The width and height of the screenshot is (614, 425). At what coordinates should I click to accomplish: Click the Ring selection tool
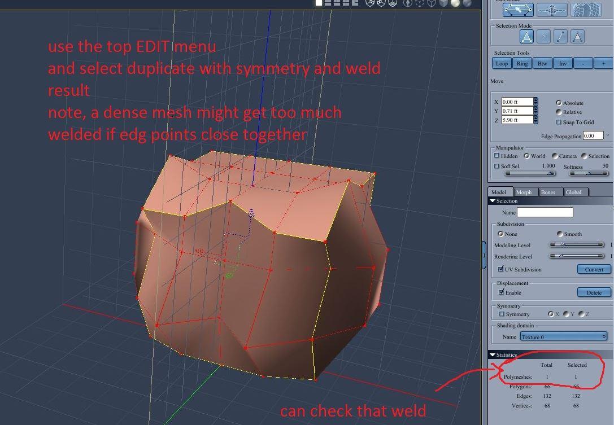click(x=522, y=63)
